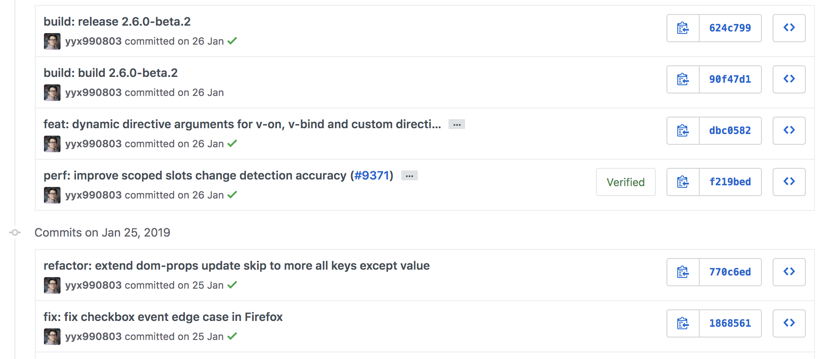Viewport: 829px width, 359px height.
Task: Browse repository at commit 1868561
Action: [789, 323]
